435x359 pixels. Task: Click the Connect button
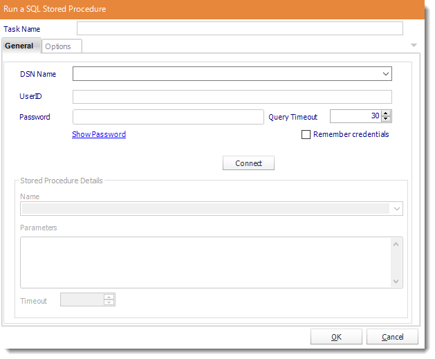tap(248, 163)
